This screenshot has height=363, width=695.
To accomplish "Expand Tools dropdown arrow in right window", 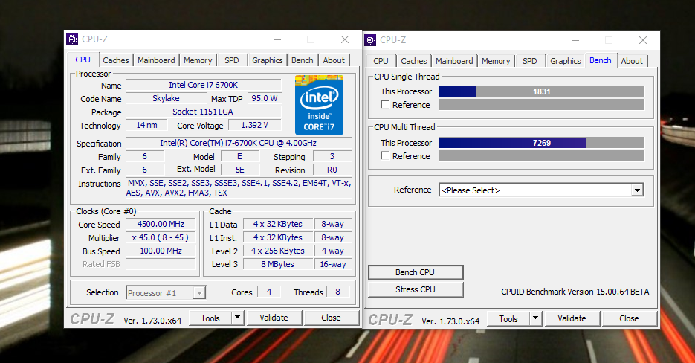I will click(x=535, y=318).
